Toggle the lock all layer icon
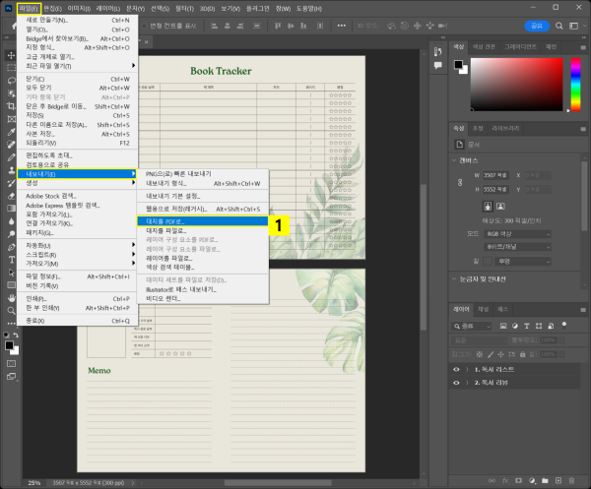591x489 pixels. pyautogui.click(x=522, y=354)
